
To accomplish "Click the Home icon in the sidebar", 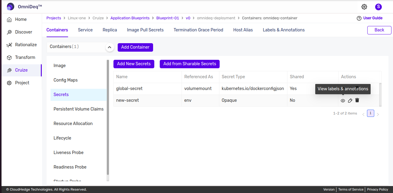I will pos(9,19).
